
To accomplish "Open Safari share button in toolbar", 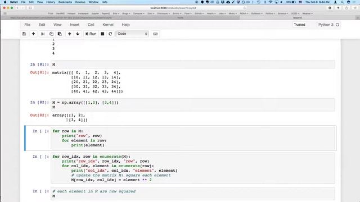I will pyautogui.click(x=346, y=8).
